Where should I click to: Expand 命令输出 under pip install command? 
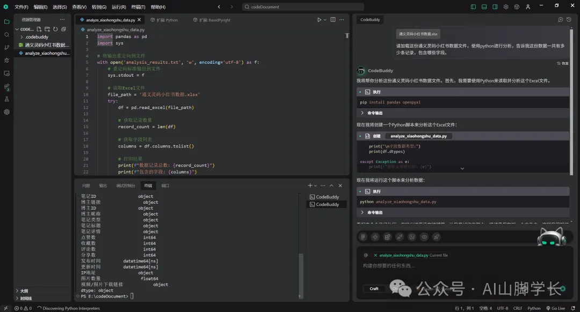point(463,113)
